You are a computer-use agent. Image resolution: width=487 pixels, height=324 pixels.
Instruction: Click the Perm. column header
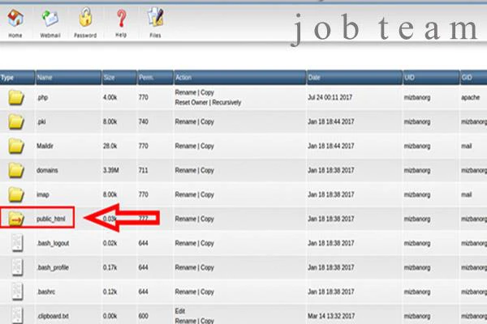(x=147, y=77)
